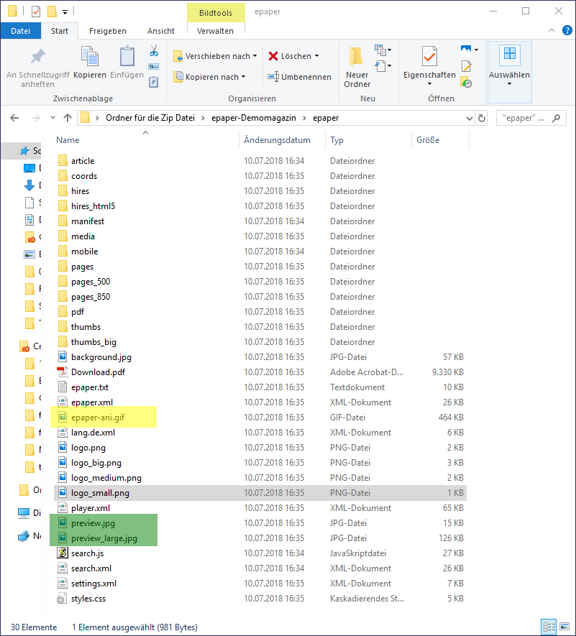Select the background.jpg file
The height and width of the screenshot is (636, 576).
tap(101, 357)
